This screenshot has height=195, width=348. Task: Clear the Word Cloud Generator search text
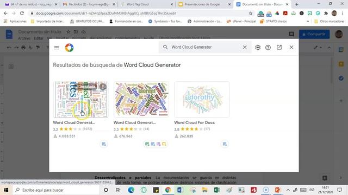(245, 47)
